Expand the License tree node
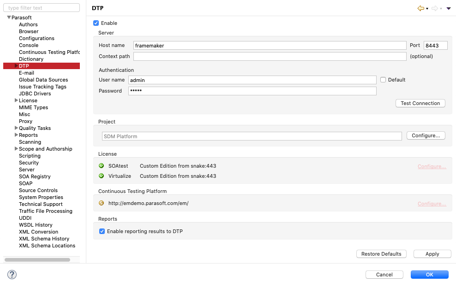Viewport: 456px width, 281px height. click(16, 100)
